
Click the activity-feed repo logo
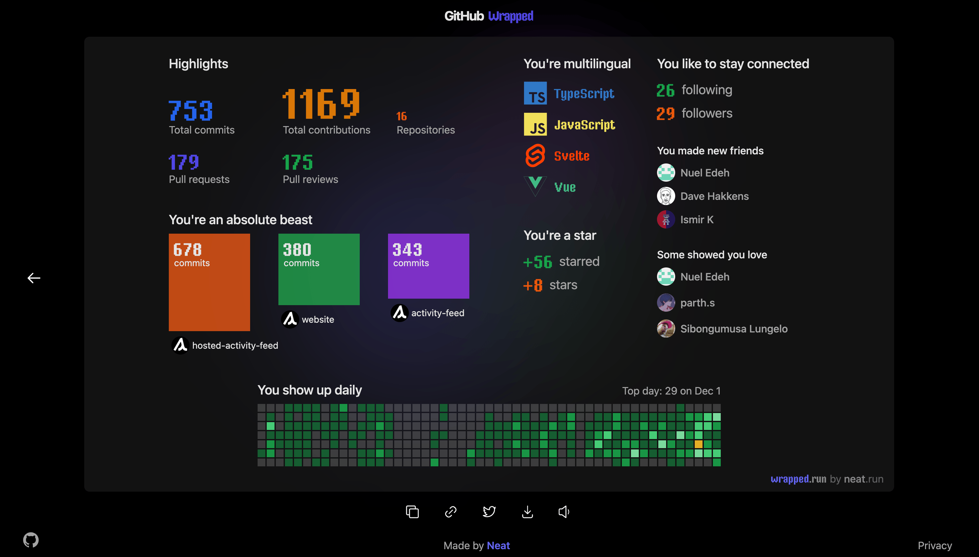click(400, 313)
